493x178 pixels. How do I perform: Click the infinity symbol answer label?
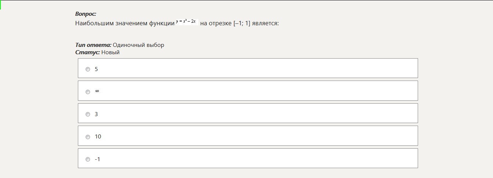tap(97, 91)
